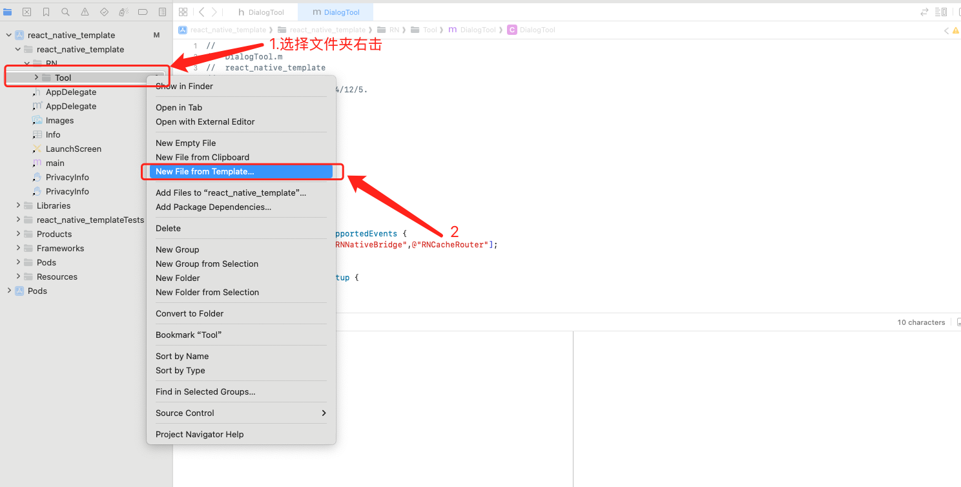961x487 pixels.
Task: Open the Source Control submenu
Action: [x=240, y=413]
